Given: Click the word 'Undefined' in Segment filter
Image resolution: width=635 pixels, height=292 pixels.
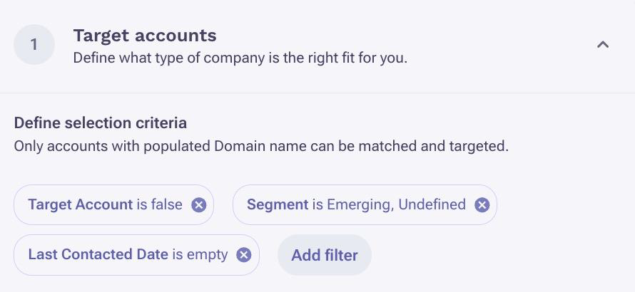Looking at the screenshot, I should tap(432, 204).
